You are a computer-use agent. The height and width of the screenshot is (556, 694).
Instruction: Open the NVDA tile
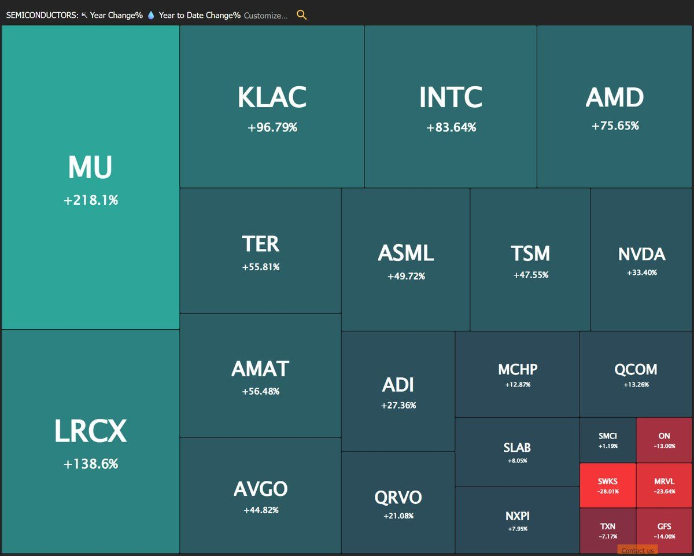coord(641,259)
